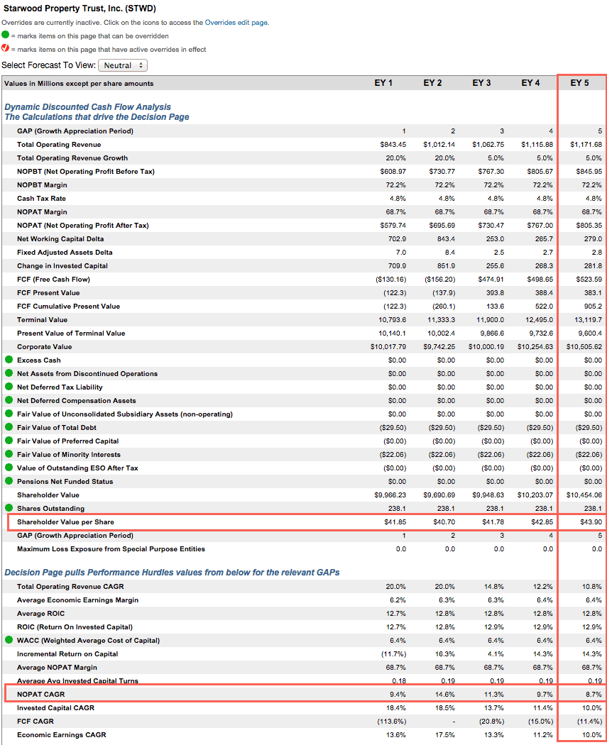Screen dimensions: 607x745
Task: Click the 13,119.7 terminal value
Action: pos(588,320)
